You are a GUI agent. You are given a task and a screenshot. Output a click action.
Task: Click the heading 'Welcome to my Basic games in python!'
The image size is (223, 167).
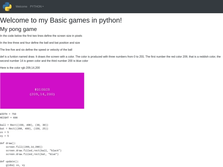[x=61, y=20]
